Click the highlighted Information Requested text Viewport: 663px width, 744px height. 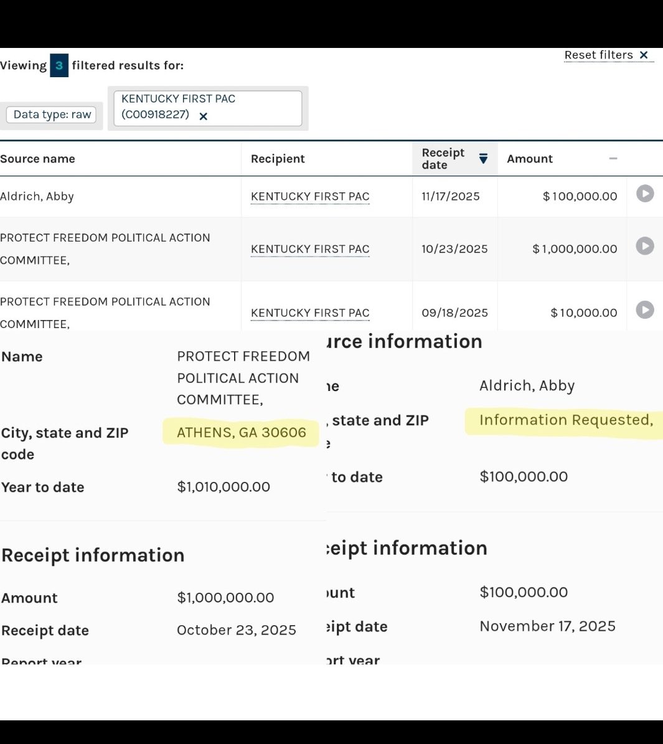(566, 420)
